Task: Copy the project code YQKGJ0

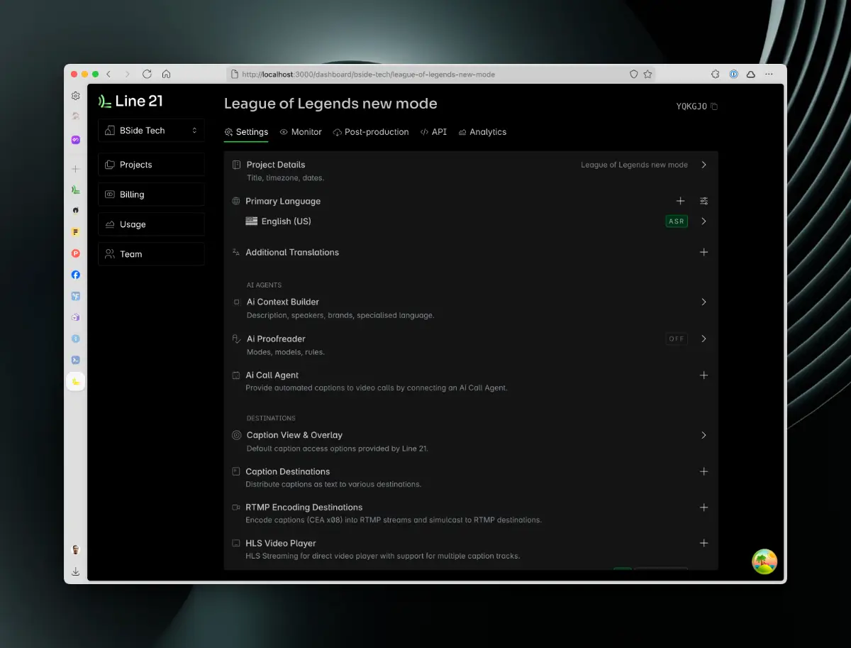Action: [x=714, y=106]
